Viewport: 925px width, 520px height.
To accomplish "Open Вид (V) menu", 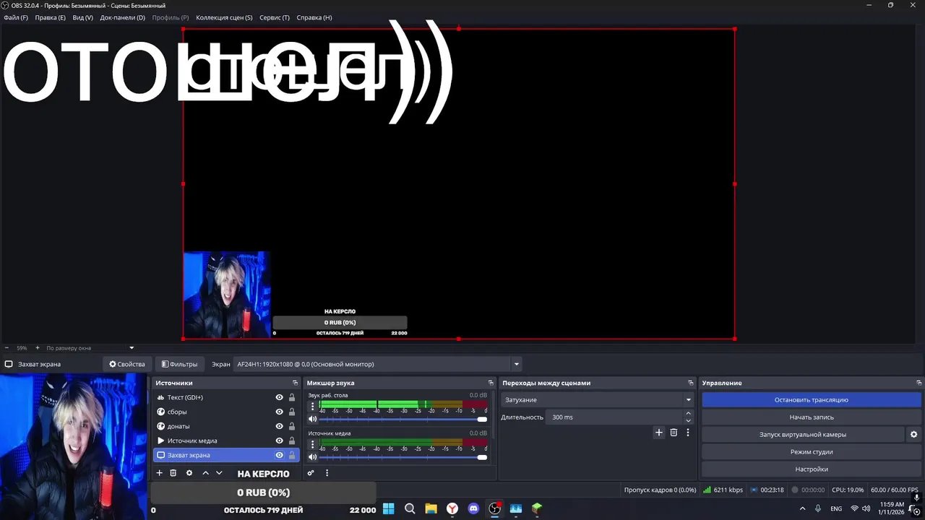I will coord(82,17).
